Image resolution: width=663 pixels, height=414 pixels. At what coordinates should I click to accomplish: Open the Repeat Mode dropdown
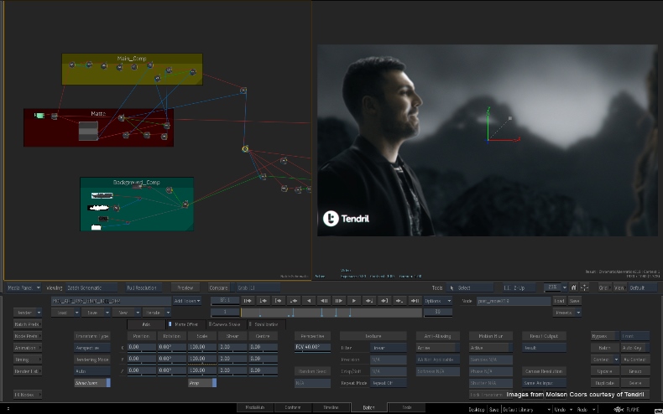tap(389, 383)
